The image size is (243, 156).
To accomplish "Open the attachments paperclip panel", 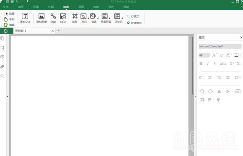I will 2,66.
